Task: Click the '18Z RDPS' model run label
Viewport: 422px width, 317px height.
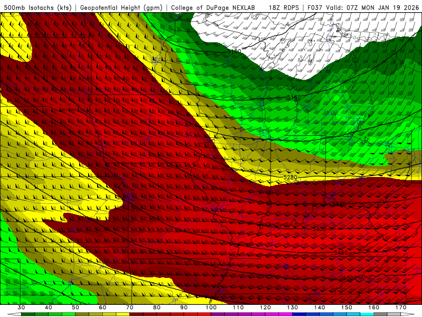Action: (x=284, y=7)
